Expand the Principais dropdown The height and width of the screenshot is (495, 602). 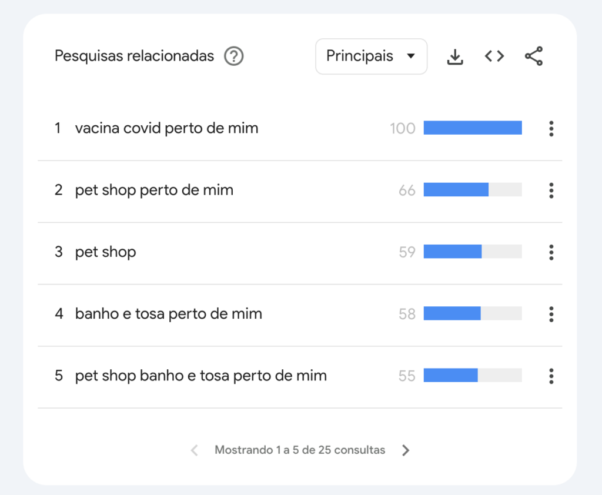click(x=372, y=56)
